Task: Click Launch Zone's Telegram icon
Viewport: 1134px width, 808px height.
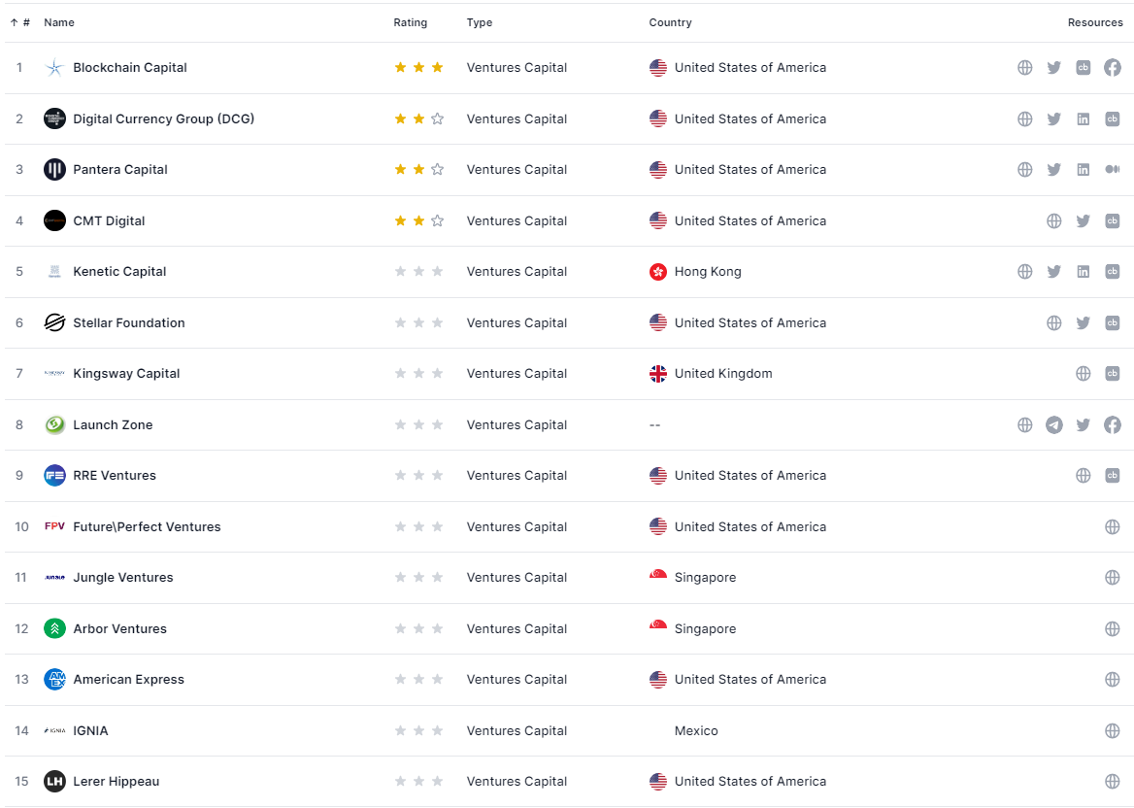Action: click(1054, 425)
